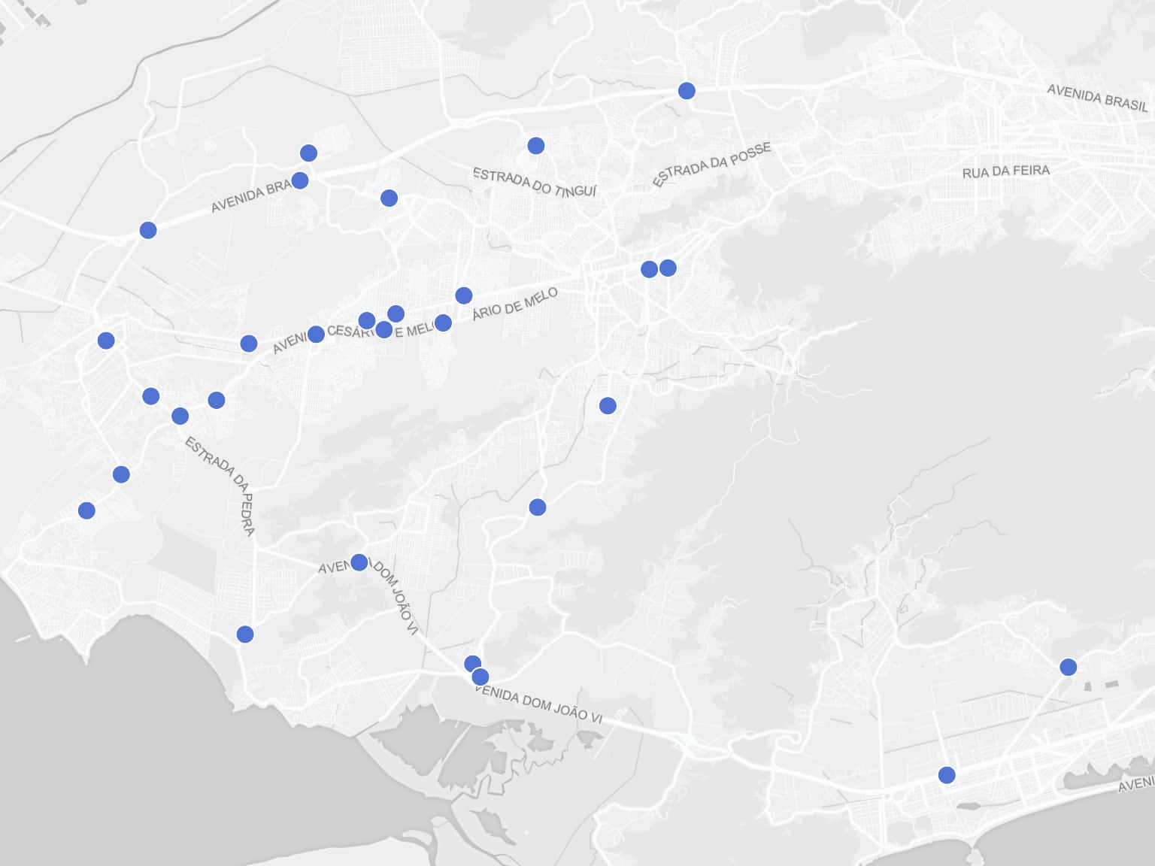Click the Avenida Brasil label at top right
This screenshot has width=1155, height=866.
[1097, 98]
